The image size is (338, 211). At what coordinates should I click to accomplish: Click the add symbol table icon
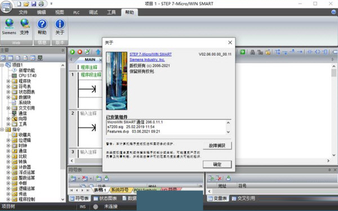coord(73,178)
